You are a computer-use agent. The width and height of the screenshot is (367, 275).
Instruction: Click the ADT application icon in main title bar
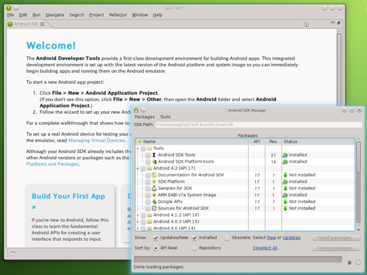coord(9,8)
